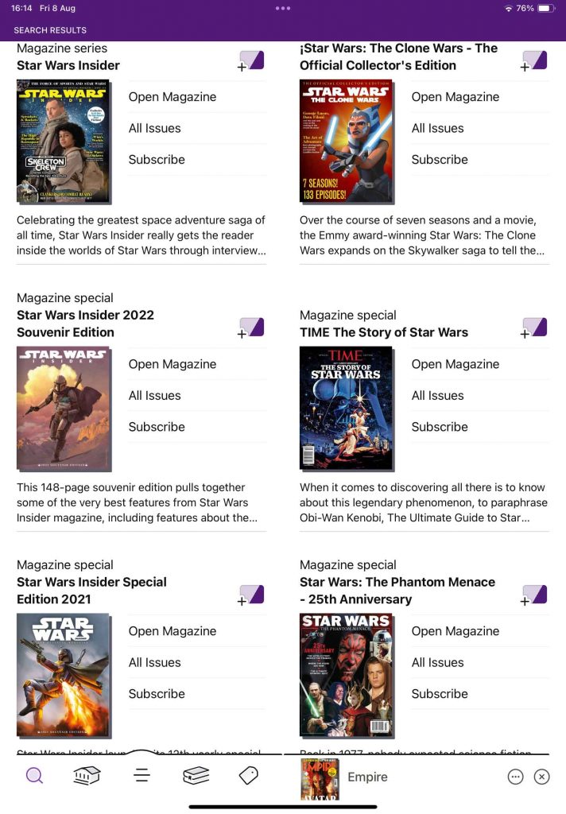Tap the search magnifier icon in bottom bar
The height and width of the screenshot is (814, 566).
34,776
